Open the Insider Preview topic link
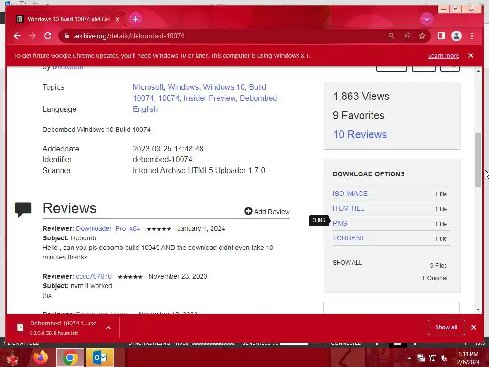489x367 pixels. coord(210,98)
